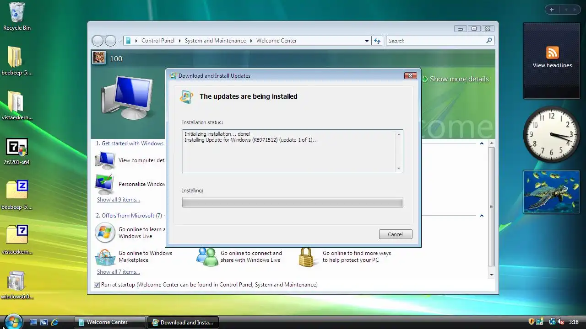Screen dimensions: 586x329
Task: Click Go online to find more ways text
Action: pos(357,256)
